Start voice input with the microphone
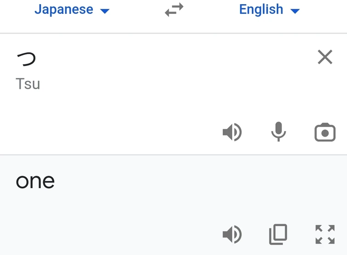347x255 pixels. (x=278, y=133)
